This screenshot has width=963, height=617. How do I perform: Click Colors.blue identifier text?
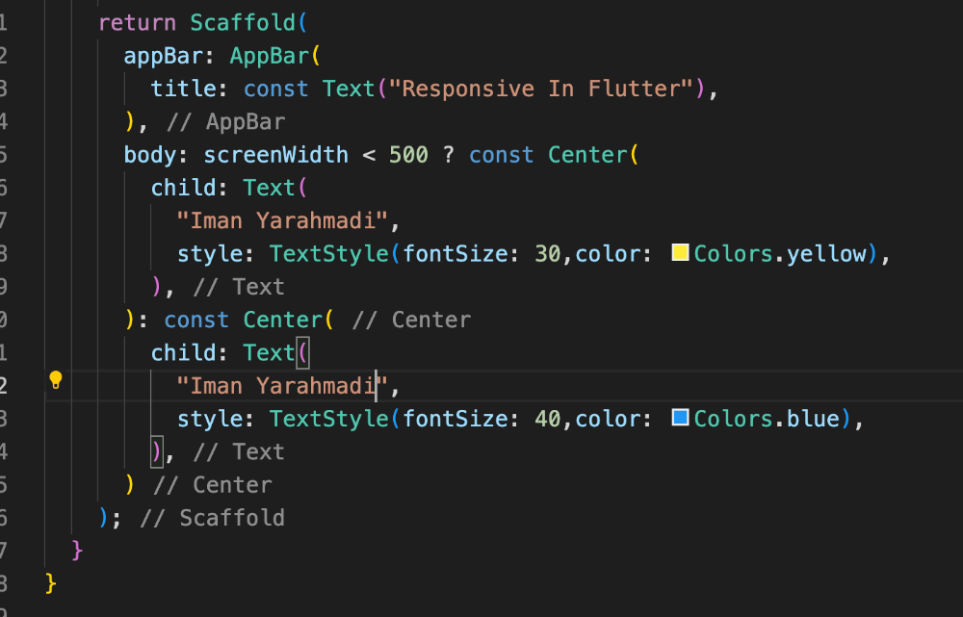(x=767, y=419)
